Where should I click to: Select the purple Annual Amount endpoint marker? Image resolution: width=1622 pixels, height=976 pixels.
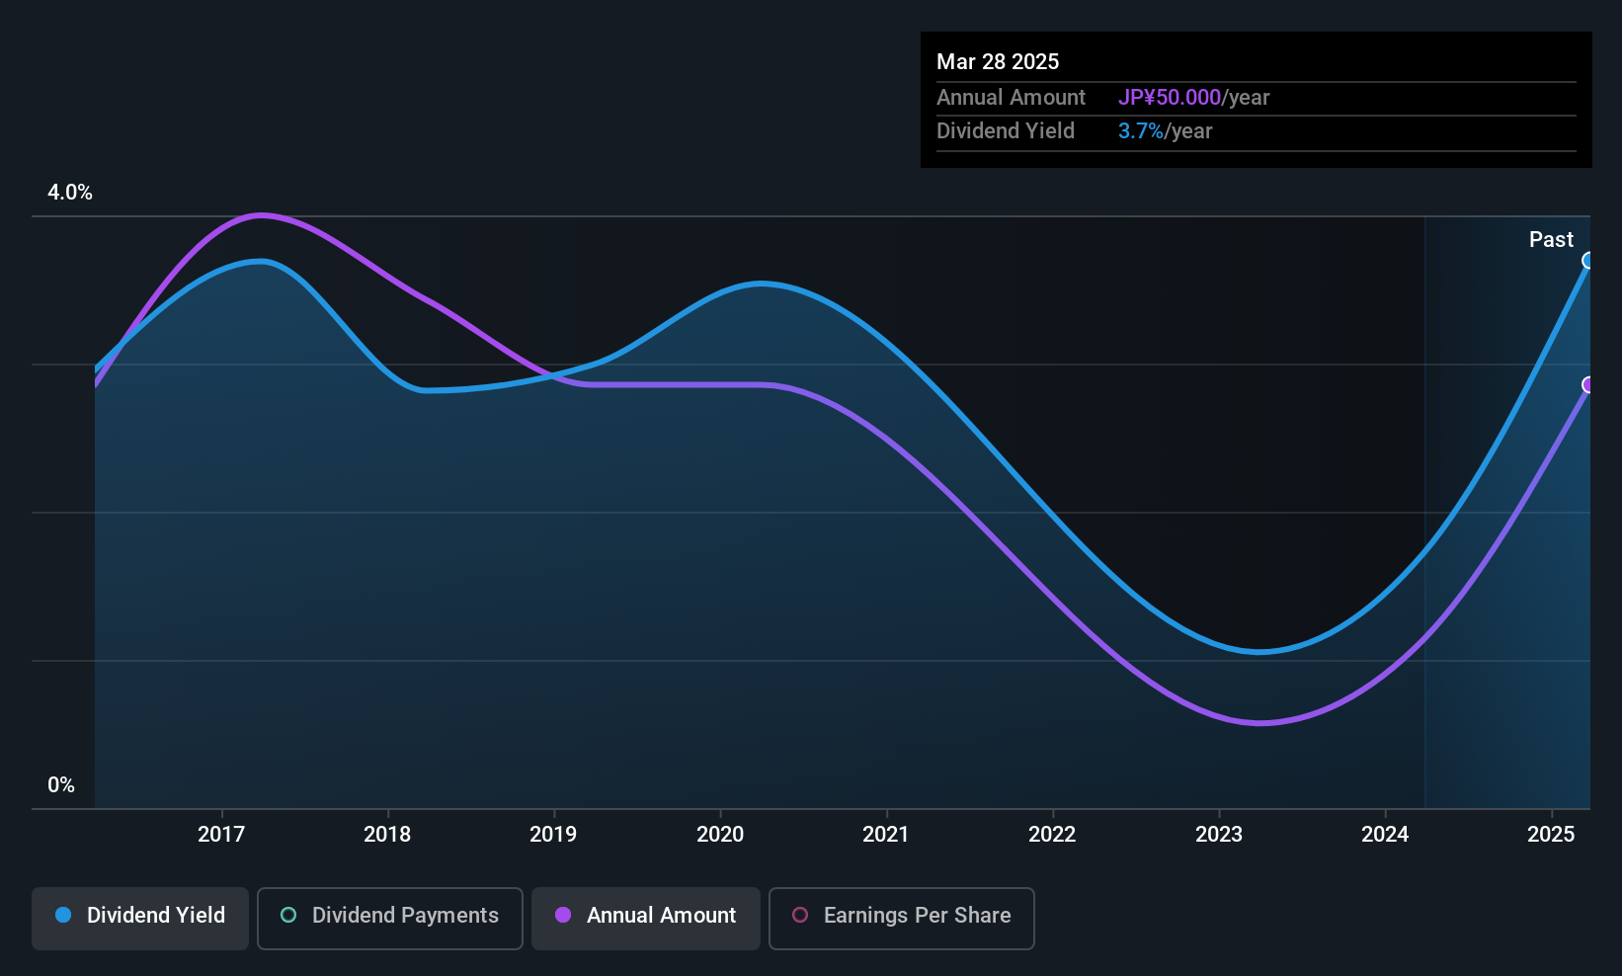(x=1588, y=385)
